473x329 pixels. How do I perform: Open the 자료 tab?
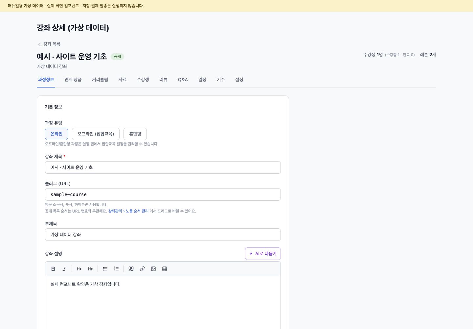[x=123, y=80]
